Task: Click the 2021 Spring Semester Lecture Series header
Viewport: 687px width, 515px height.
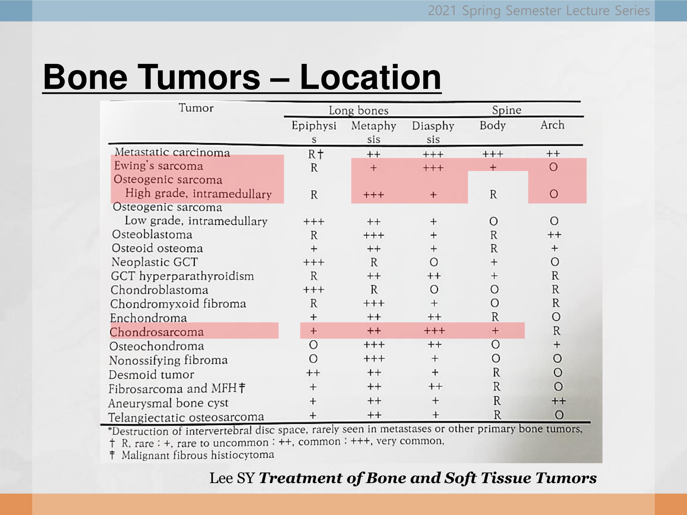Action: 539,11
